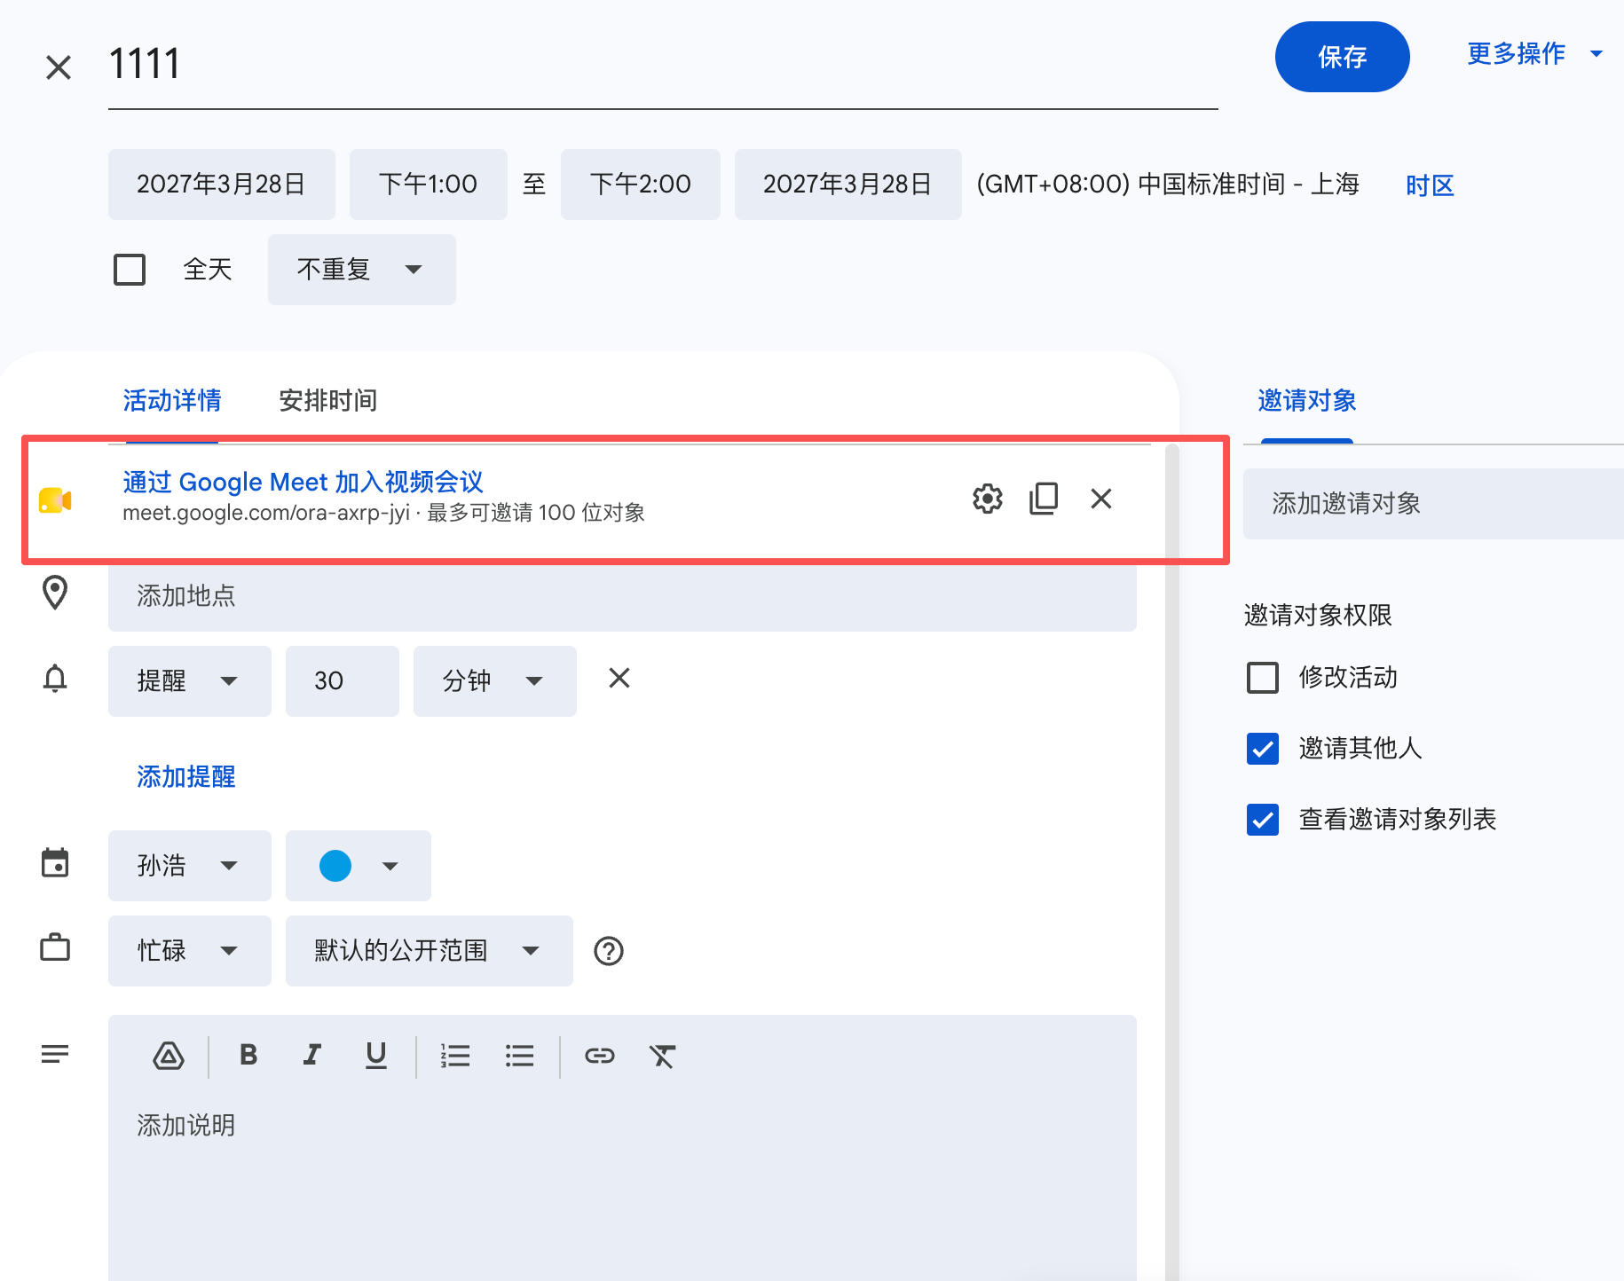1624x1281 pixels.
Task: Switch to the 安排时间 tab
Action: tap(328, 401)
